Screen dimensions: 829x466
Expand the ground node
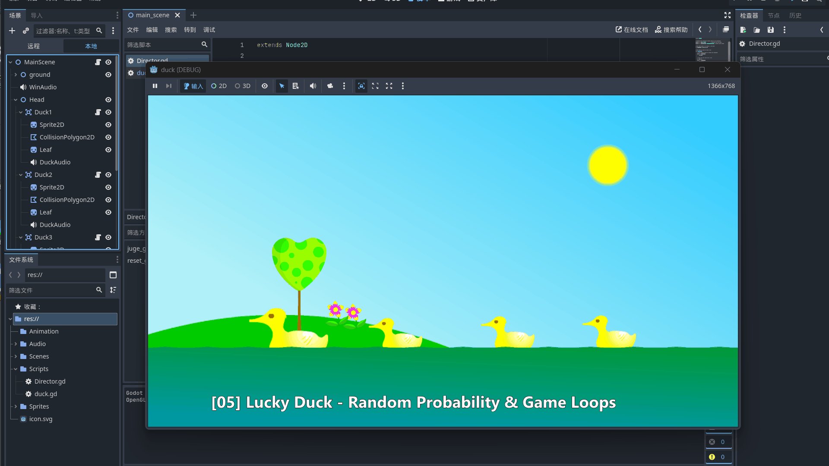pos(16,75)
